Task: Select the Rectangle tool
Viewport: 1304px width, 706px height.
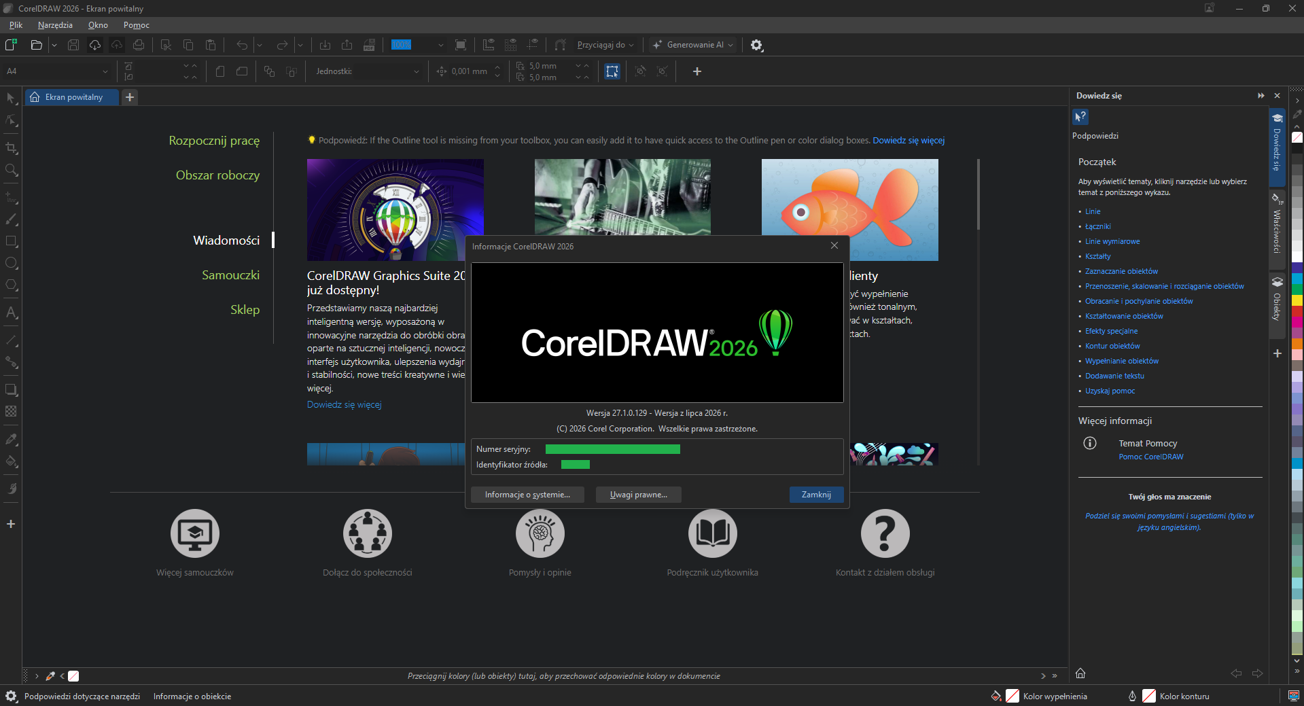Action: click(x=11, y=241)
